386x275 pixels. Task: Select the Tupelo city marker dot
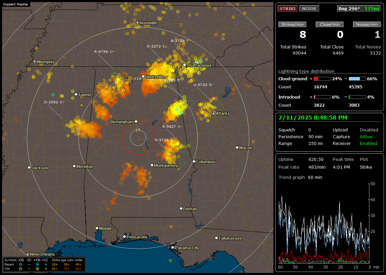coord(76,94)
